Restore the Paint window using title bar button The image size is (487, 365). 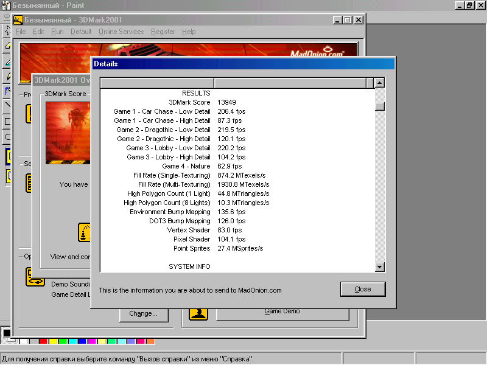point(469,5)
